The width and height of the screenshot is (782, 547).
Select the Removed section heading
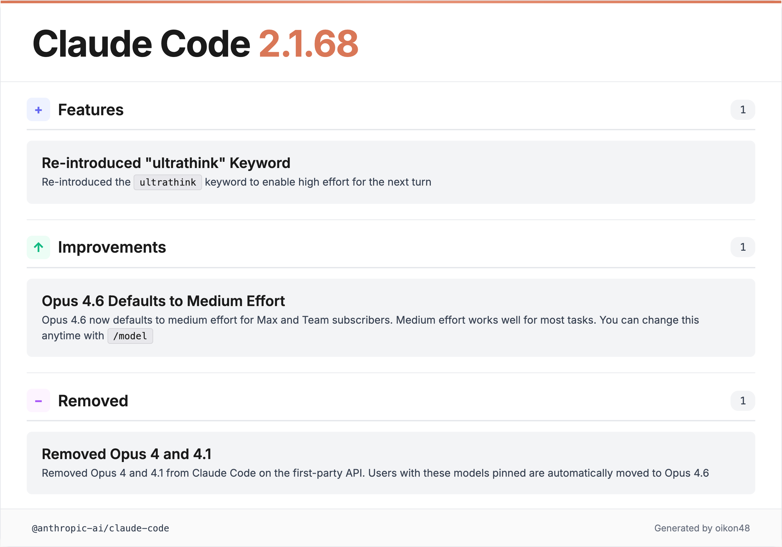pyautogui.click(x=93, y=400)
